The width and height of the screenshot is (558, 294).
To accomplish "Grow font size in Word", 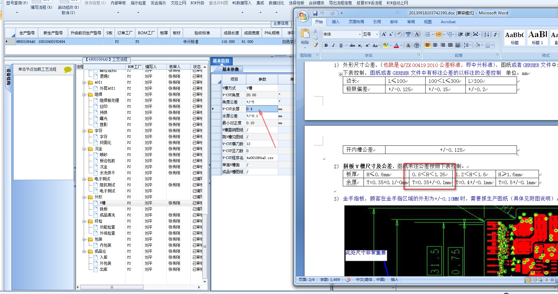I will [x=384, y=34].
